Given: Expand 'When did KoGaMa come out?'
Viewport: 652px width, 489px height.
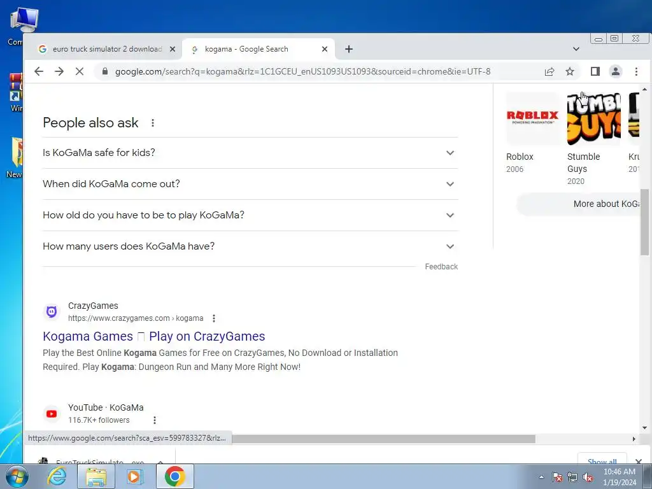Looking at the screenshot, I should 250,184.
